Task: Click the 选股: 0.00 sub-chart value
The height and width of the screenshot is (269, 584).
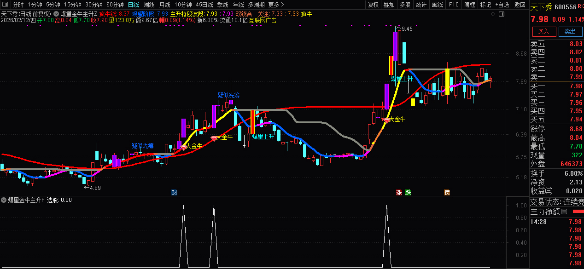Action: point(59,200)
